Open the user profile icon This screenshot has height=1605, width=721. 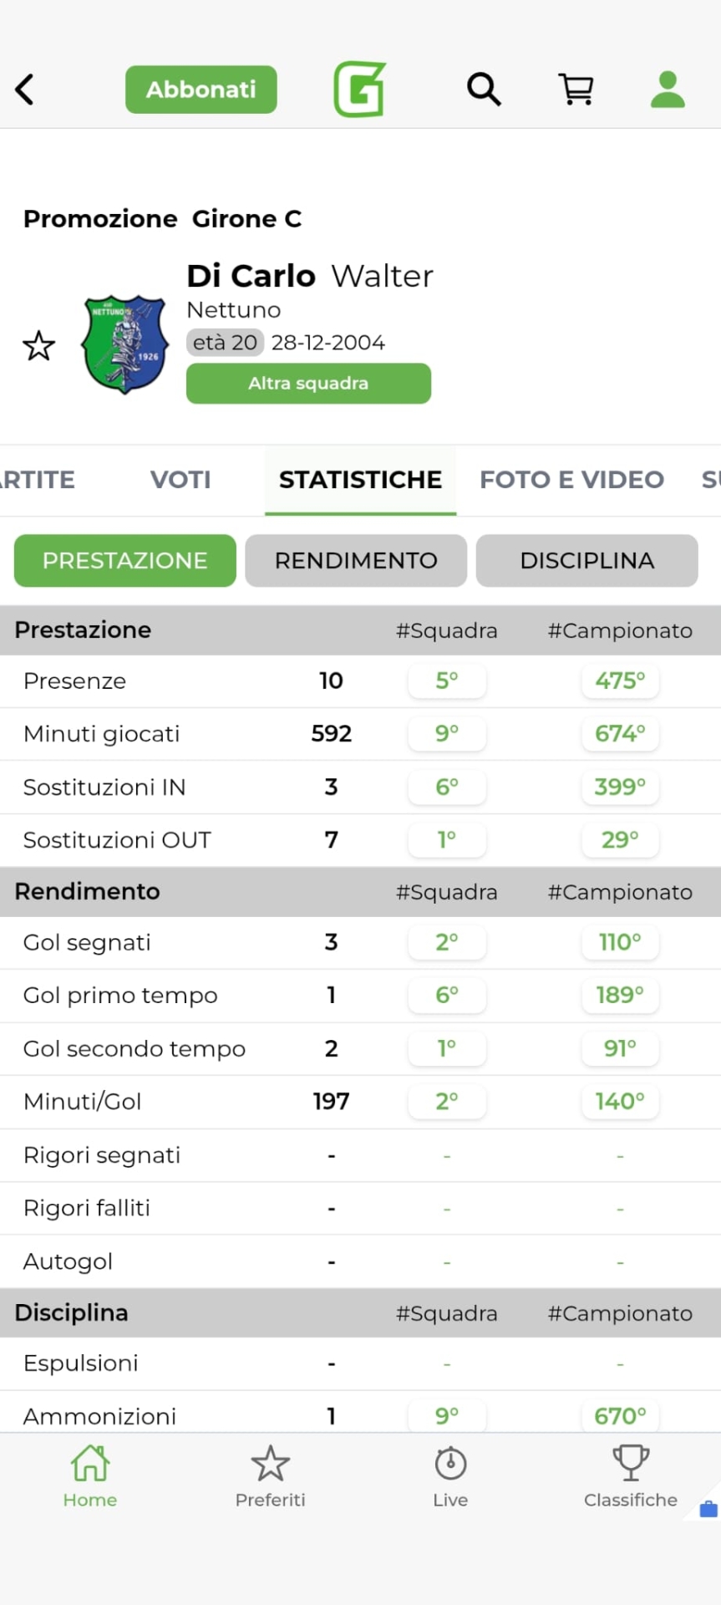(x=668, y=89)
